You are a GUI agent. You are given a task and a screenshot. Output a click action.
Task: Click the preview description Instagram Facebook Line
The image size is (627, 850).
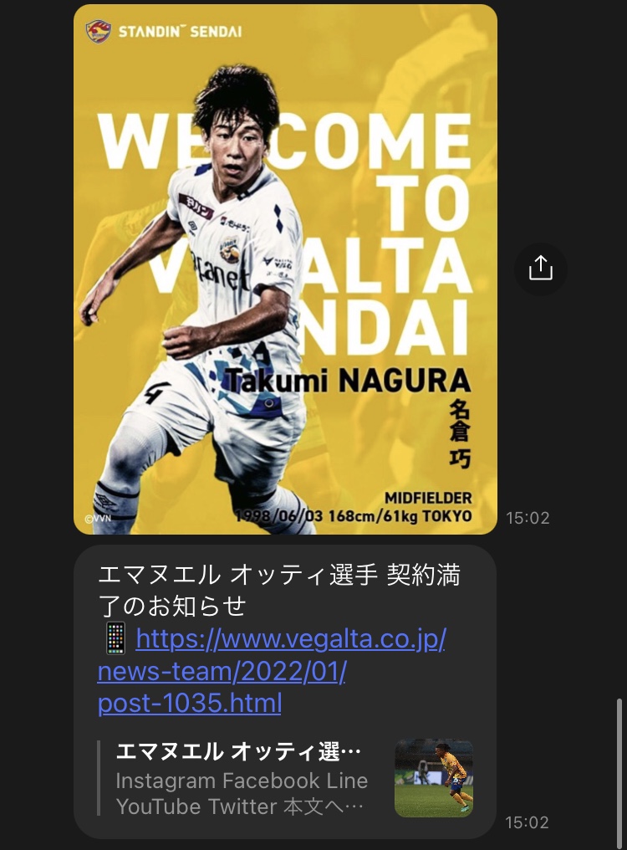242,781
